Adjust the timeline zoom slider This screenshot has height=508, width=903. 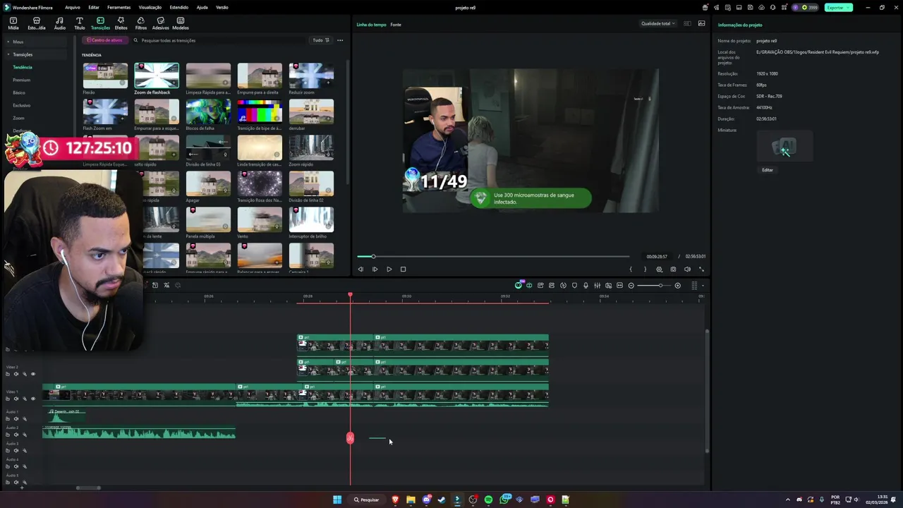[x=655, y=286]
